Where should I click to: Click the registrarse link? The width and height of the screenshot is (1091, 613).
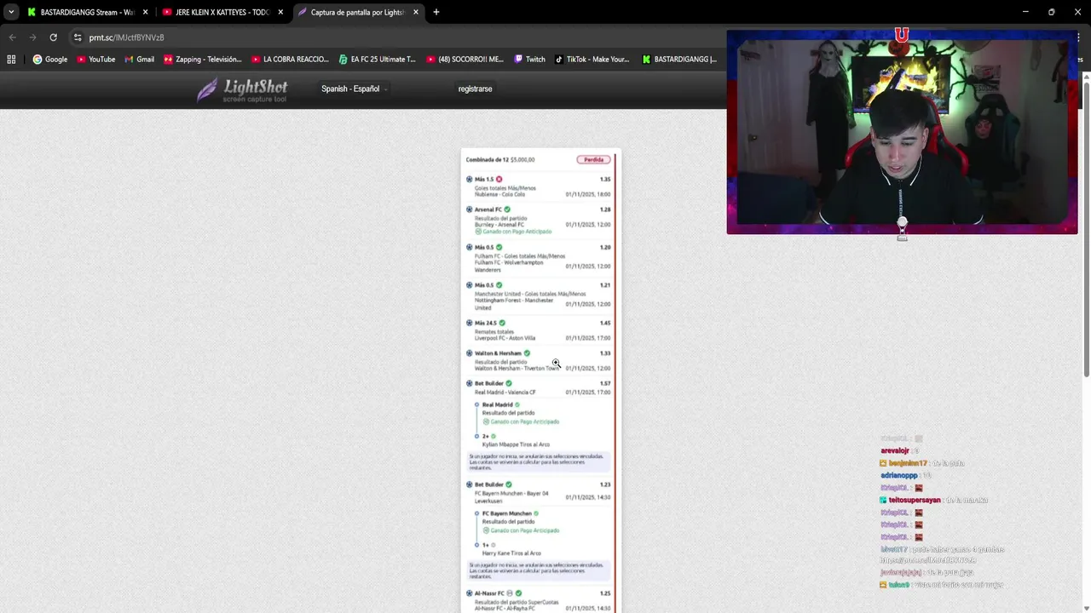475,89
